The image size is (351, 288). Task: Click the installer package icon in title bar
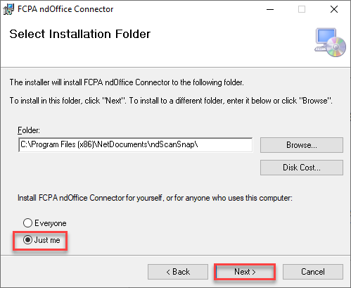[8, 9]
